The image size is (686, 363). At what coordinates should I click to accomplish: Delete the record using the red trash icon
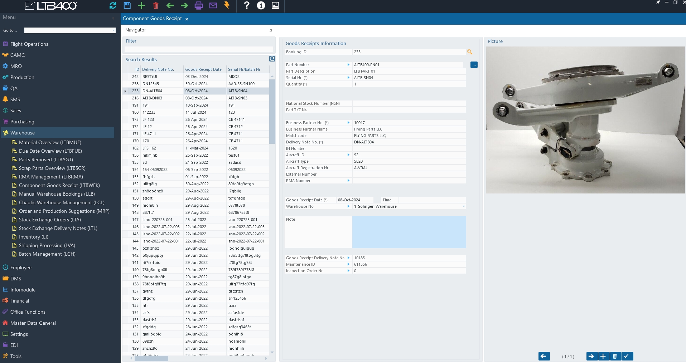(156, 5)
